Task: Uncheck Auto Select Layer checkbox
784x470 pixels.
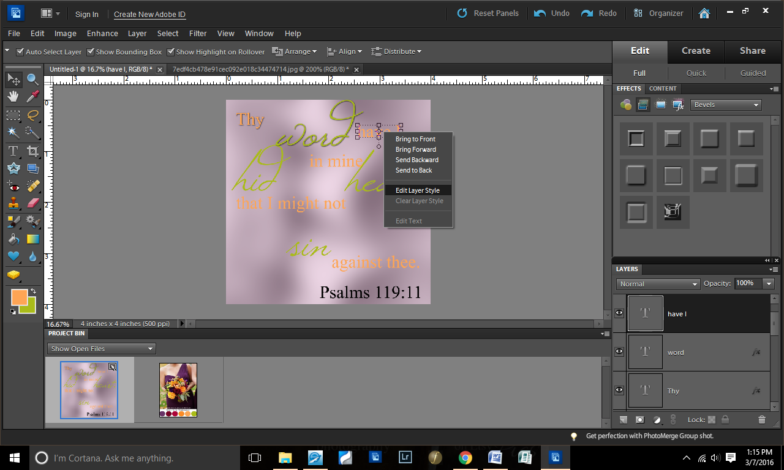Action: pos(20,52)
